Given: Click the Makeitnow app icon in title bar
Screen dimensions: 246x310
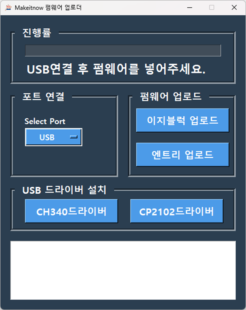Looking at the screenshot, I should [x=8, y=7].
